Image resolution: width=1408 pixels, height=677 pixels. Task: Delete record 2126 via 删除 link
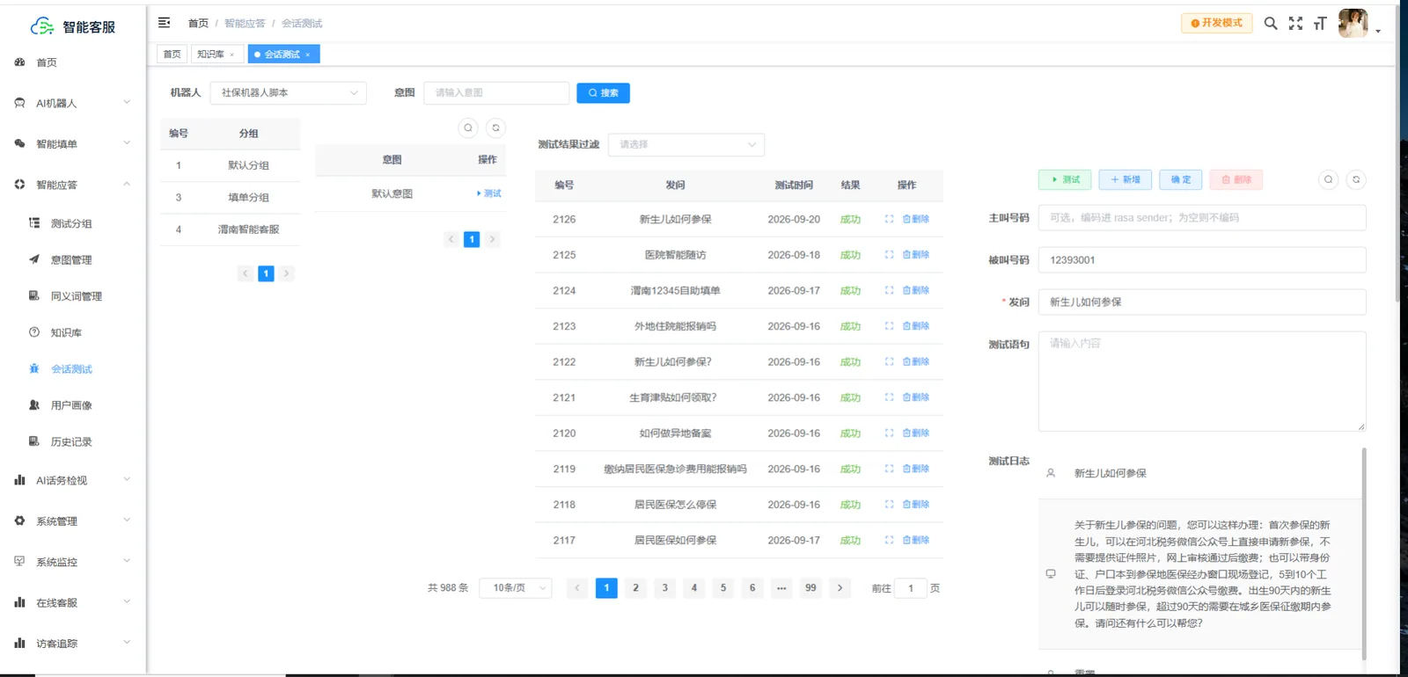pyautogui.click(x=916, y=219)
